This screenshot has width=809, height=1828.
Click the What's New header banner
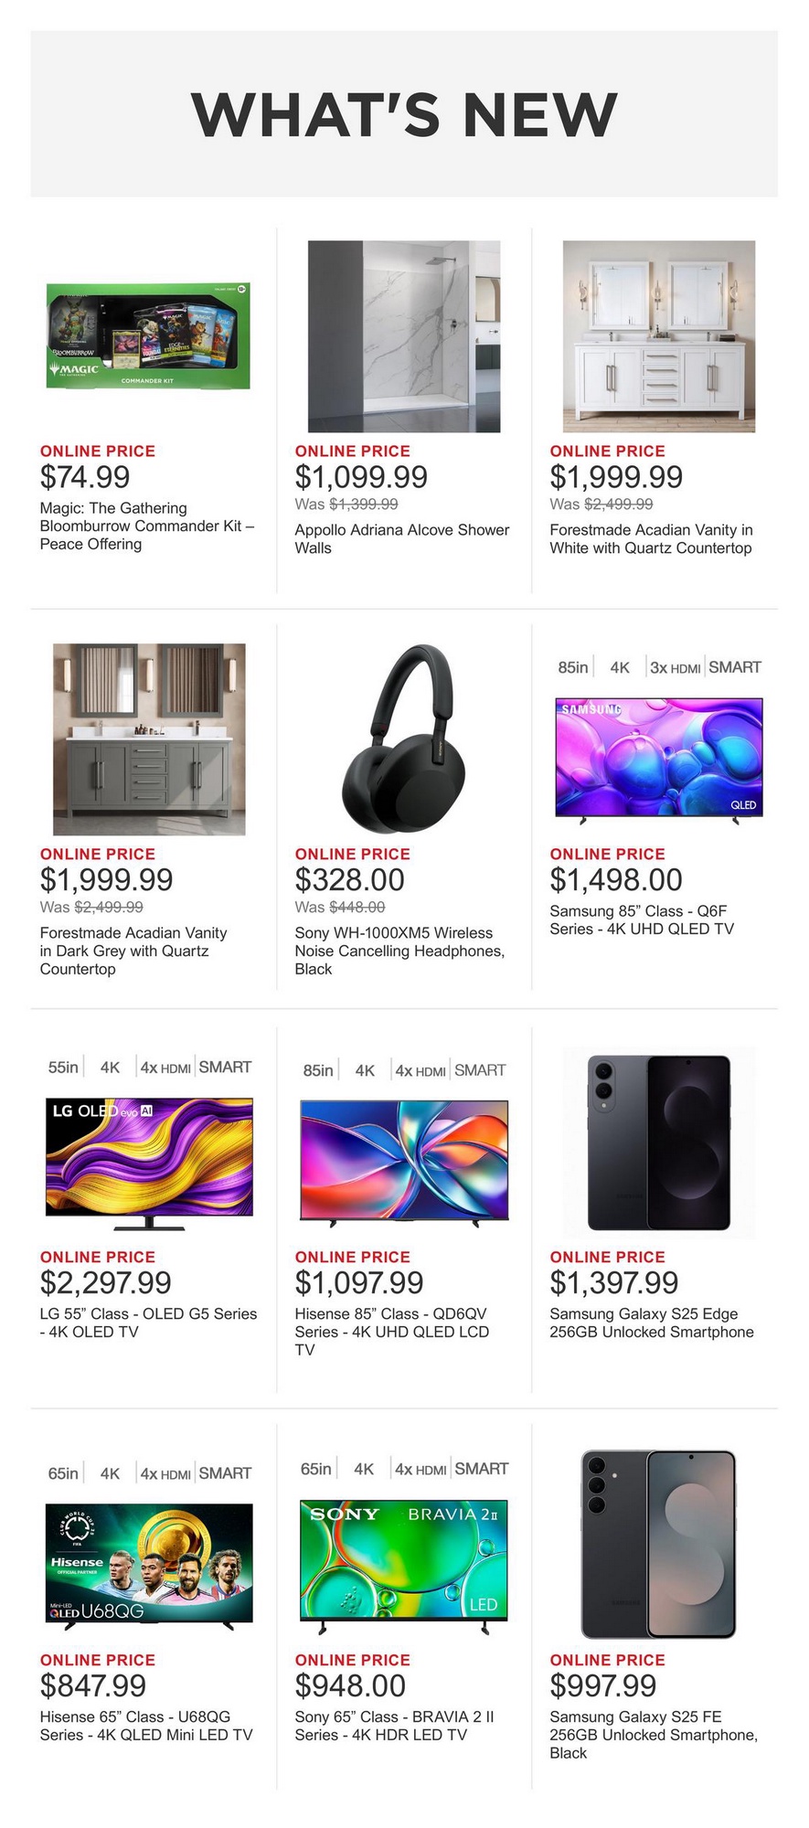pos(404,114)
